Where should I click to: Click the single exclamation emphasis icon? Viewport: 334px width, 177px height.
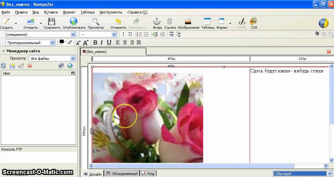[123, 34]
